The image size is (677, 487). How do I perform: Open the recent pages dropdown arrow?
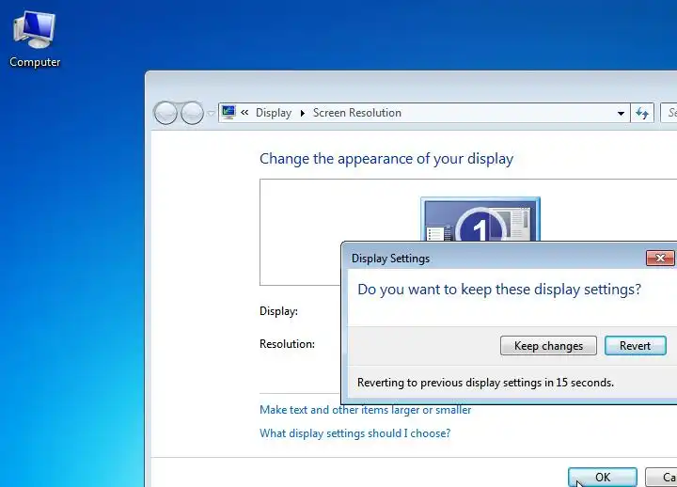coord(211,114)
